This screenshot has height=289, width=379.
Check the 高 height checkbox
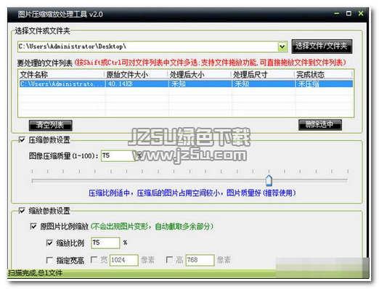tap(169, 260)
